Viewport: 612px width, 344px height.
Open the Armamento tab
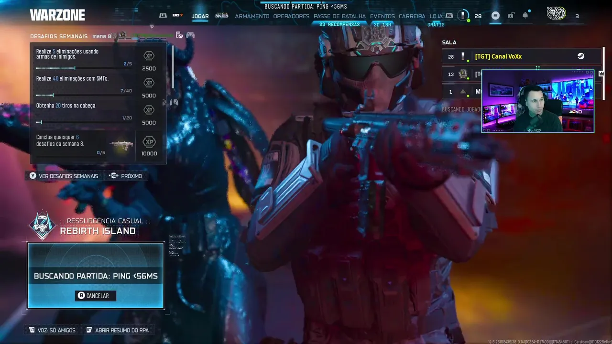tap(252, 16)
